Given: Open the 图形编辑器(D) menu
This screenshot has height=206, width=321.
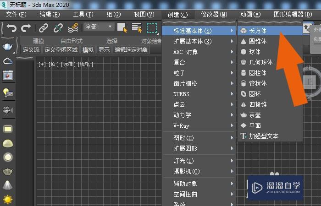Looking at the screenshot, I should pyautogui.click(x=293, y=15).
